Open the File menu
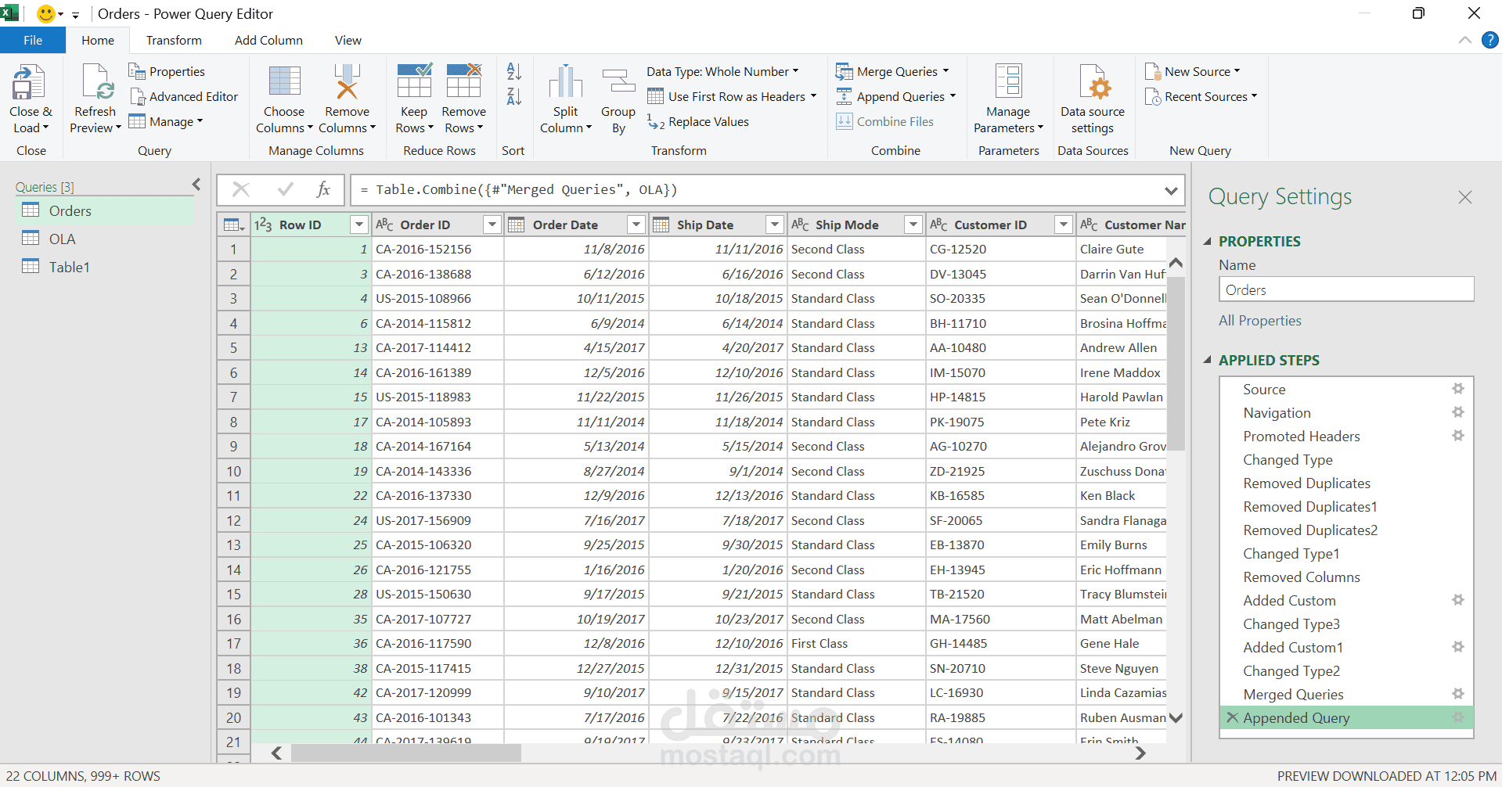The image size is (1502, 787). 33,40
